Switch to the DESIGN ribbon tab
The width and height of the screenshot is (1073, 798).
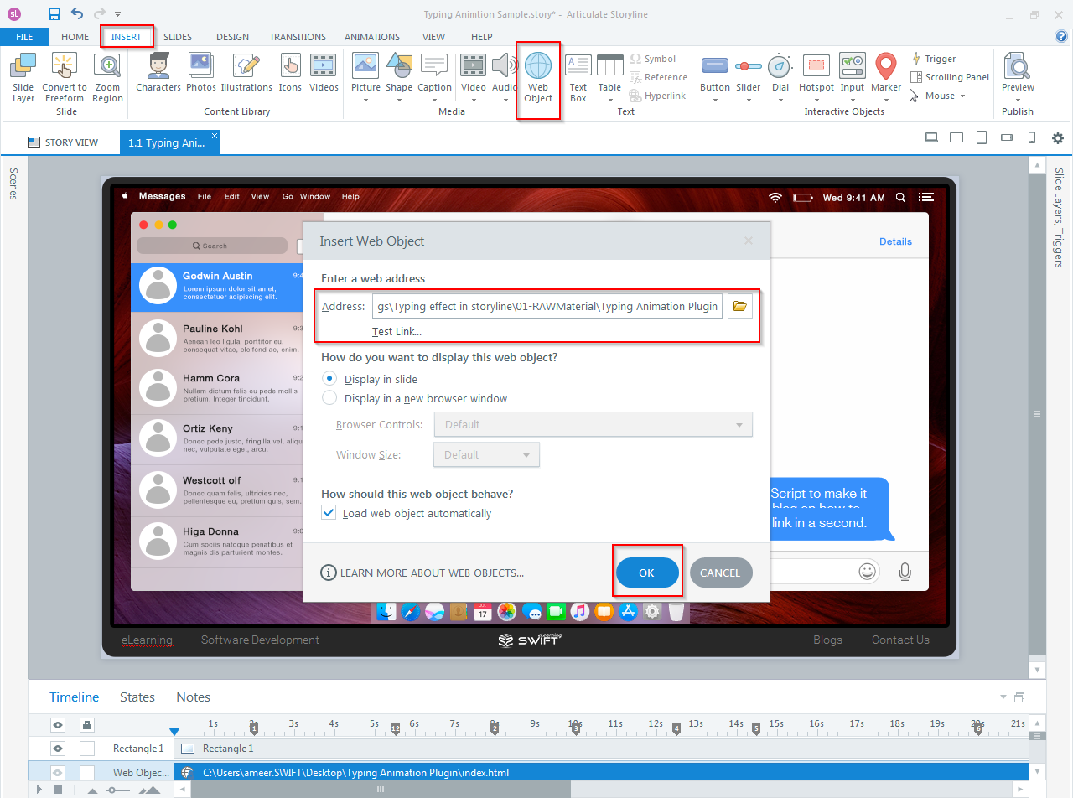(x=232, y=37)
